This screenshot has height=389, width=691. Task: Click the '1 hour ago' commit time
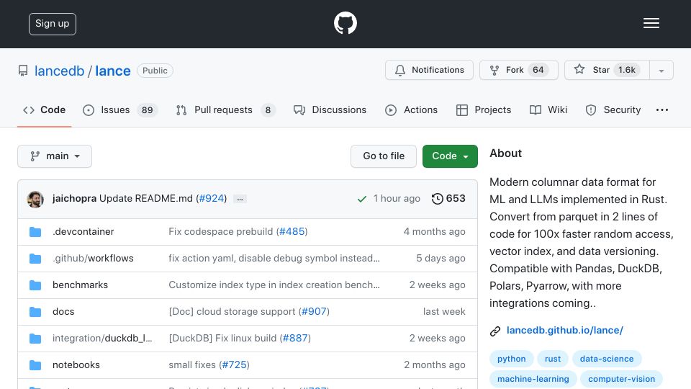pyautogui.click(x=397, y=199)
